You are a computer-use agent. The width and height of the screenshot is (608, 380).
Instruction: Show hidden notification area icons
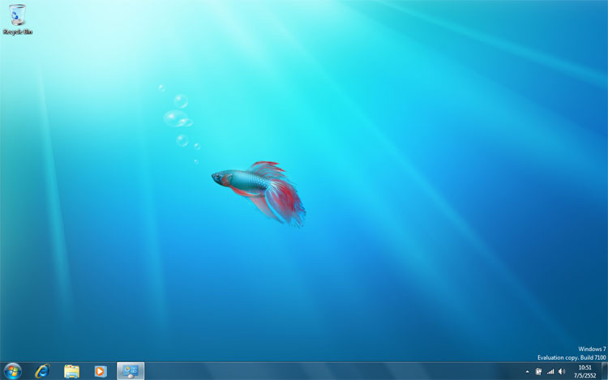tap(527, 372)
